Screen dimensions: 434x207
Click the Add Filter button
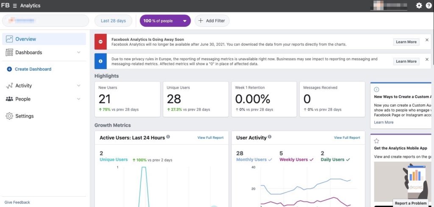click(x=212, y=21)
